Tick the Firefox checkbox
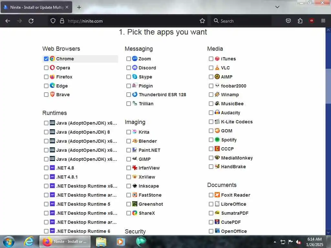 pos(46,77)
